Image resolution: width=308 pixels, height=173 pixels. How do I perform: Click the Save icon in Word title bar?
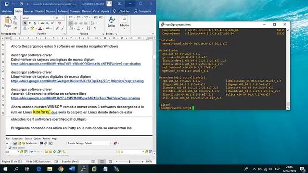click(7, 4)
